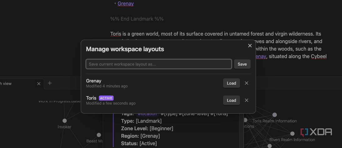Image resolution: width=342 pixels, height=148 pixels.
Task: Click the Region: [Grenay] line
Action: [140, 136]
